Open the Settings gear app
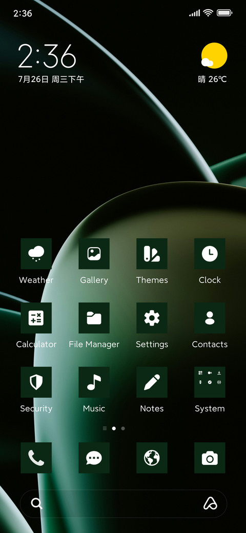Viewport: 246px width, 533px height. (152, 318)
